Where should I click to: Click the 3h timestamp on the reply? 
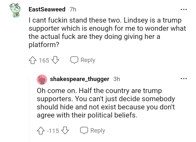117,79
